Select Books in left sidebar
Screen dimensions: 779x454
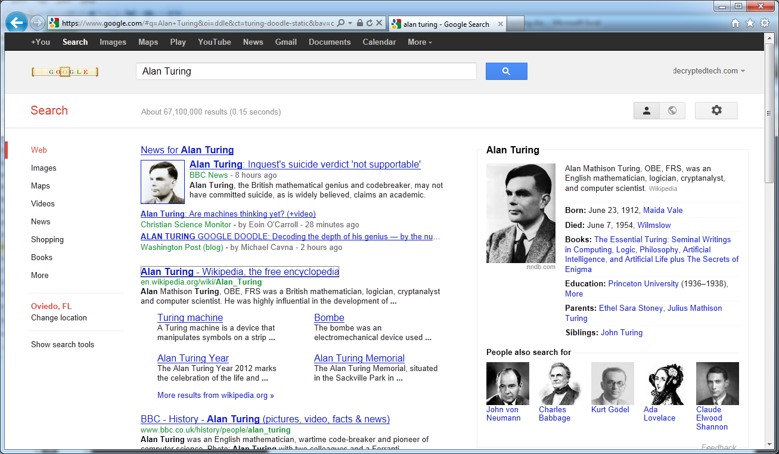[42, 257]
